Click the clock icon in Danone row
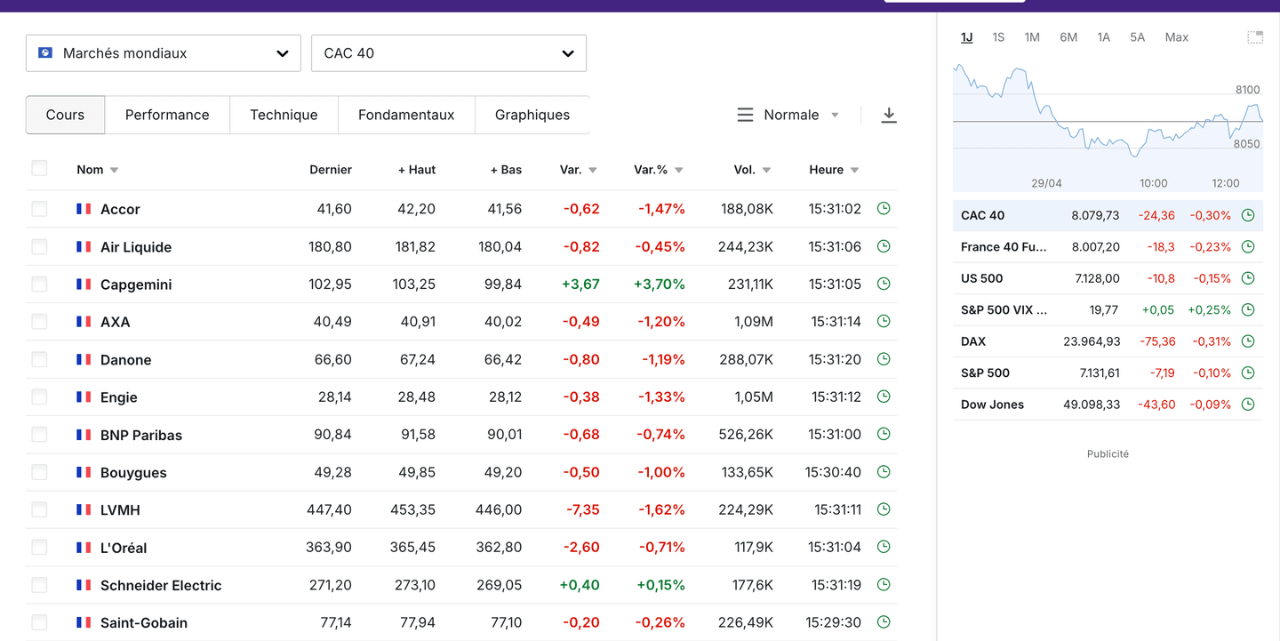 coord(884,359)
